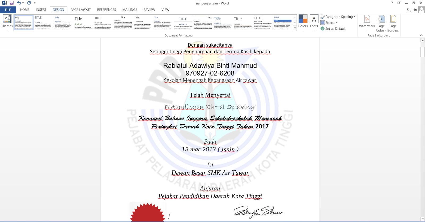
Task: Click the text Dewan Besar SMK Air Tawar
Action: (x=210, y=173)
